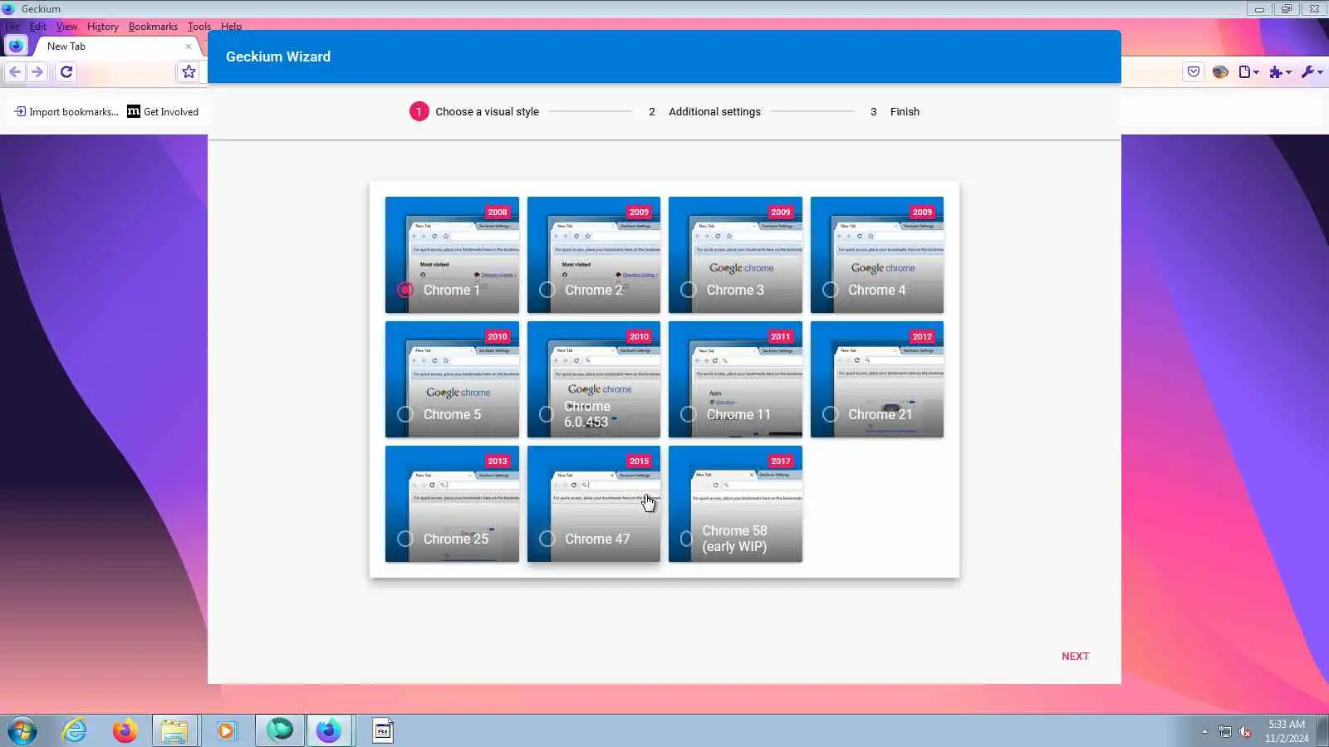Click step 1 Choose a visual style
This screenshot has height=747, width=1329.
(x=474, y=111)
